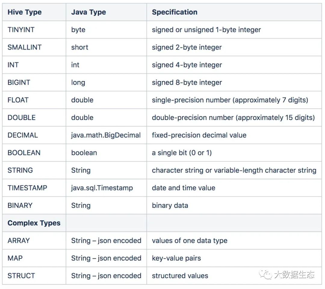Click the 大数据生态 watermark text
Screen dimensions: 325x289
point(294,275)
